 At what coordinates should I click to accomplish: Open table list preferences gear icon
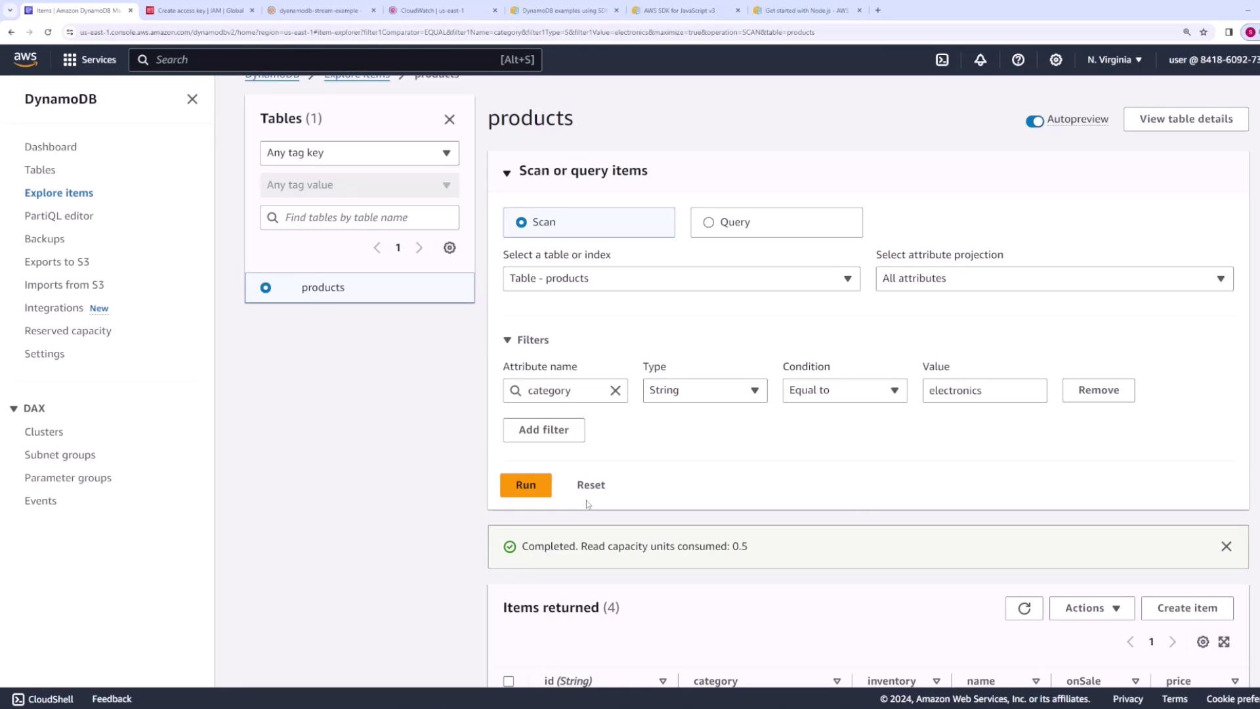tap(450, 248)
